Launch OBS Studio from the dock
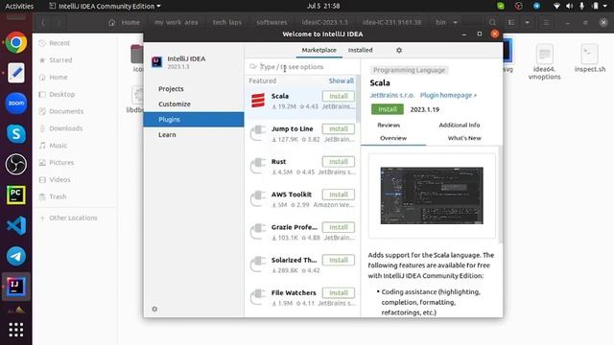 point(16,164)
